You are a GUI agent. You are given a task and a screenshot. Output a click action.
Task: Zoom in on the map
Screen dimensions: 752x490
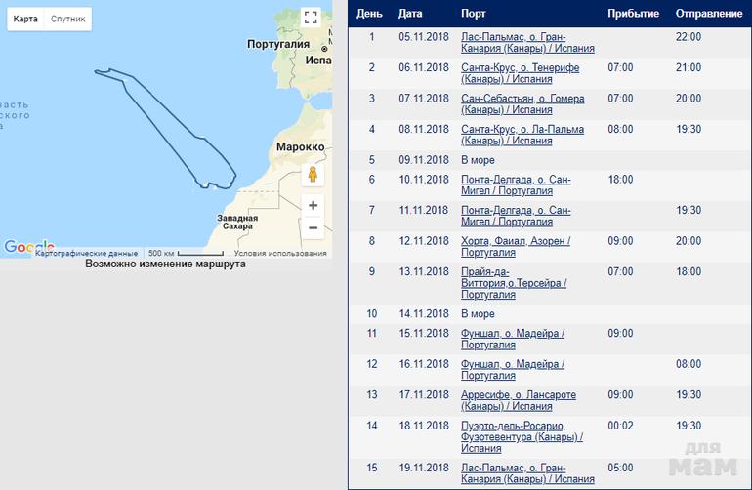click(x=313, y=206)
